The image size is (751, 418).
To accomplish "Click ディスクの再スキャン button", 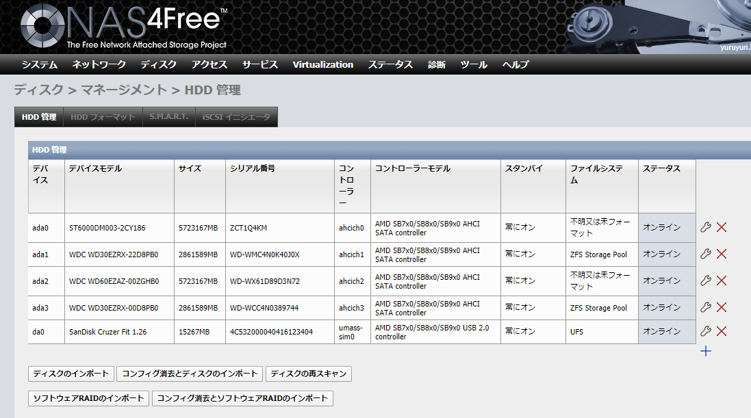I will pos(309,374).
